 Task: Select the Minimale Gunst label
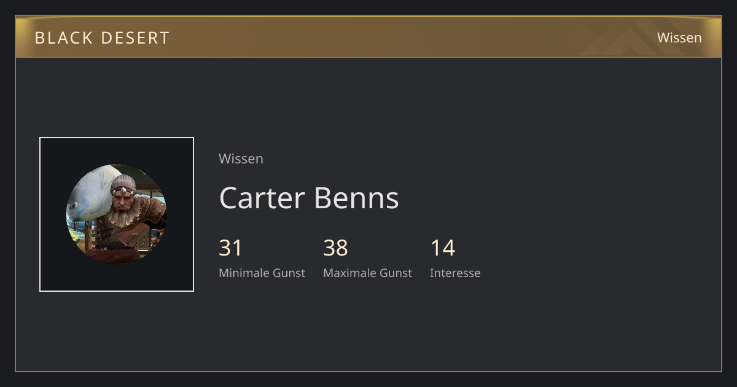click(262, 273)
